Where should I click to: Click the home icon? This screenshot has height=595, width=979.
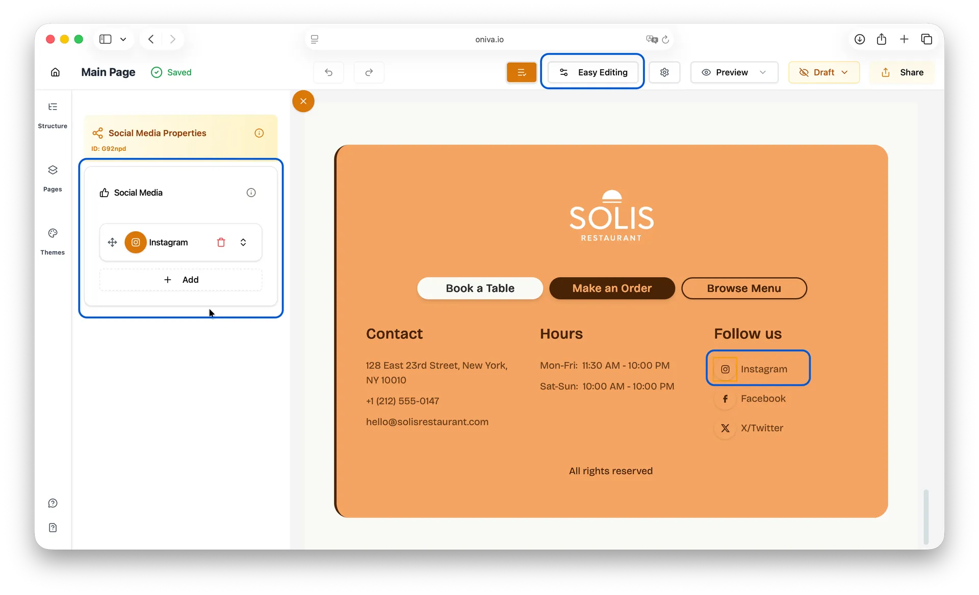(55, 72)
